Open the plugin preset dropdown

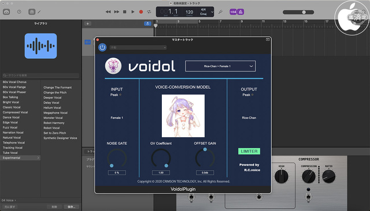(138, 47)
